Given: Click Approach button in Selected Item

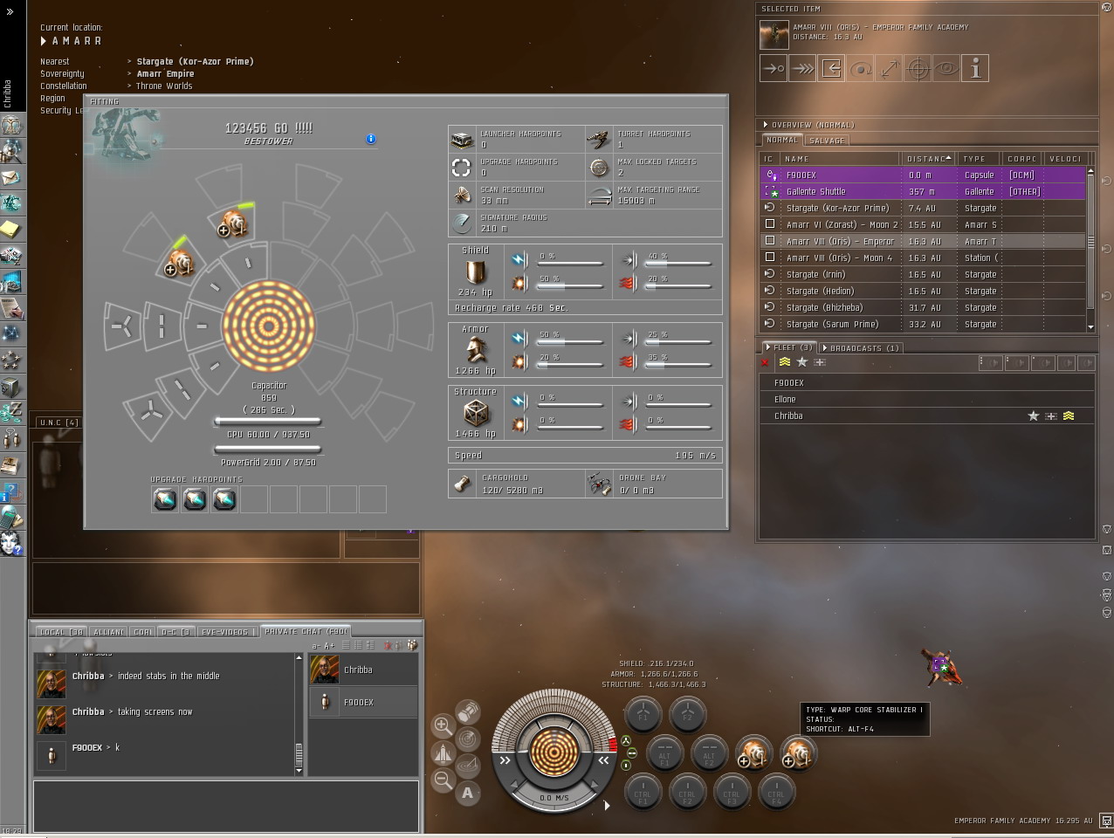Looking at the screenshot, I should click(x=774, y=68).
